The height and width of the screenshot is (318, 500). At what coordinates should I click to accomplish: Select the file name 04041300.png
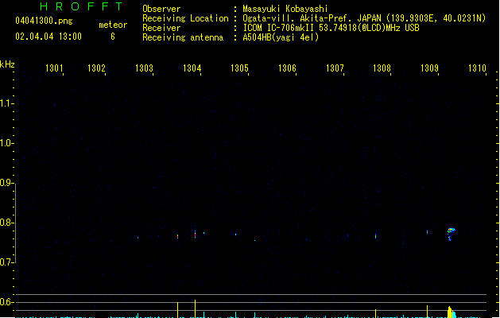coord(44,21)
